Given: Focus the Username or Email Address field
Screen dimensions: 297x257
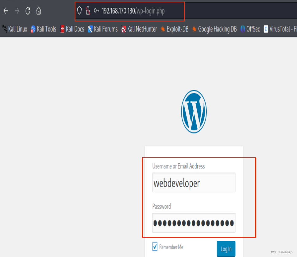Looking at the screenshot, I should 194,182.
